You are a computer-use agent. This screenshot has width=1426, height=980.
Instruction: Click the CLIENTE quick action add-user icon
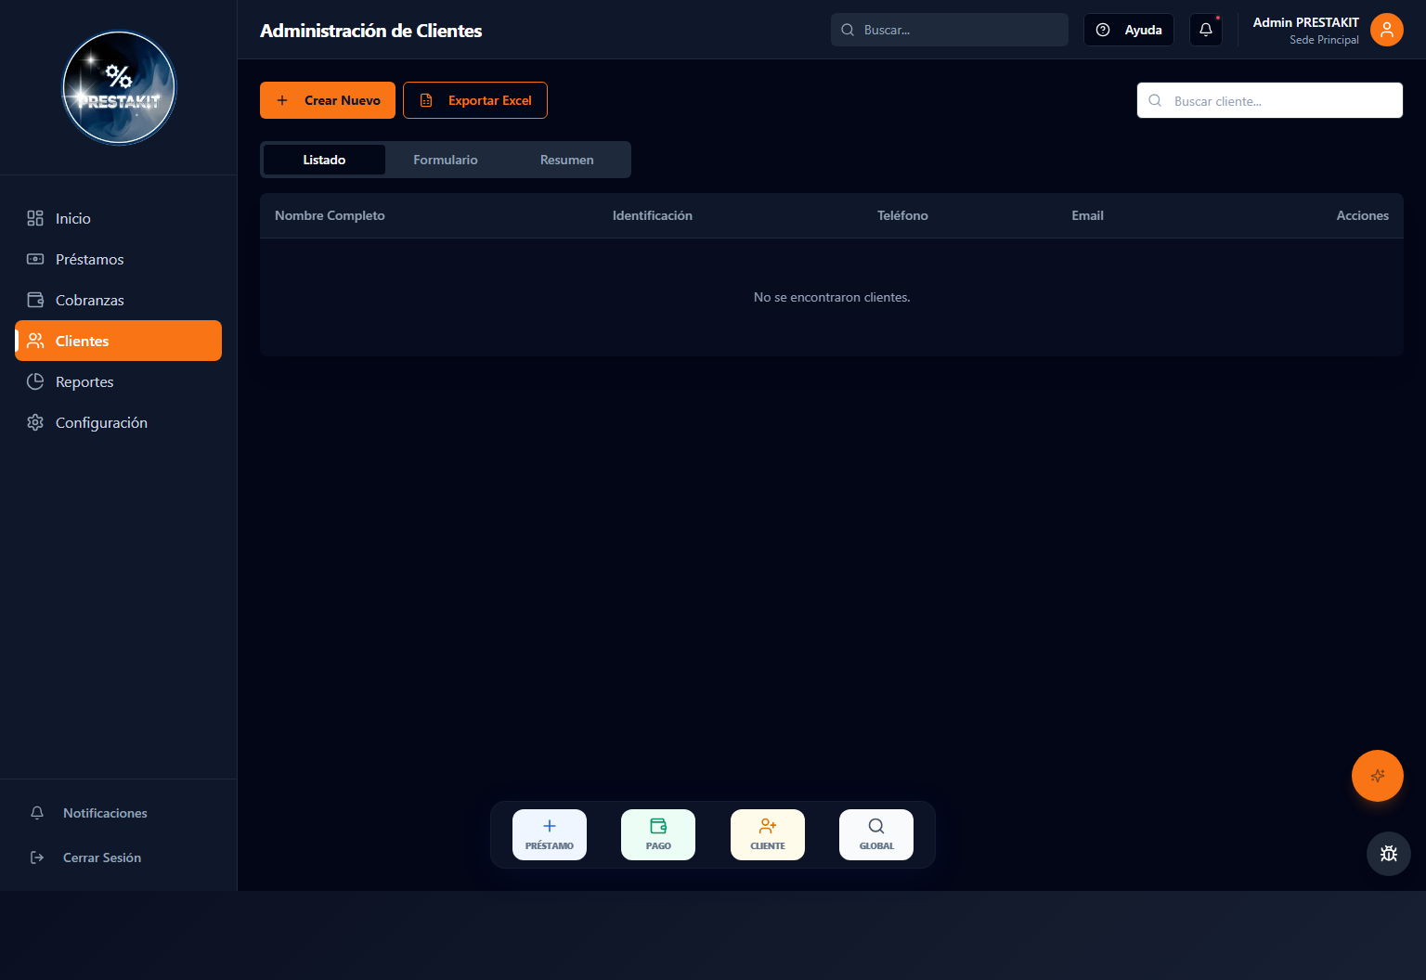[768, 826]
